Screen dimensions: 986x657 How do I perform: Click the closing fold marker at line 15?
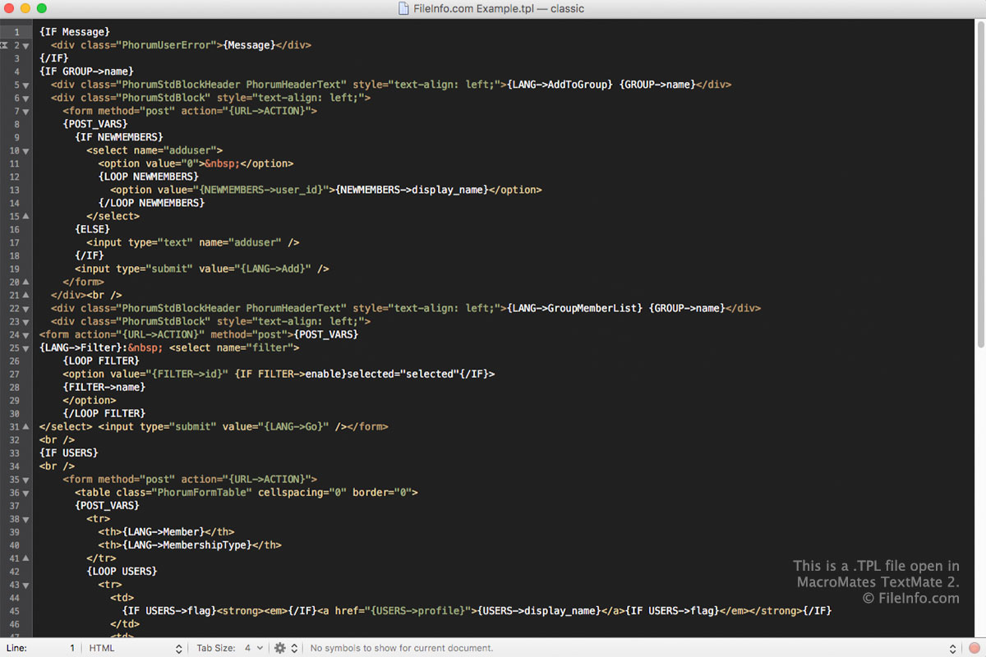click(25, 216)
